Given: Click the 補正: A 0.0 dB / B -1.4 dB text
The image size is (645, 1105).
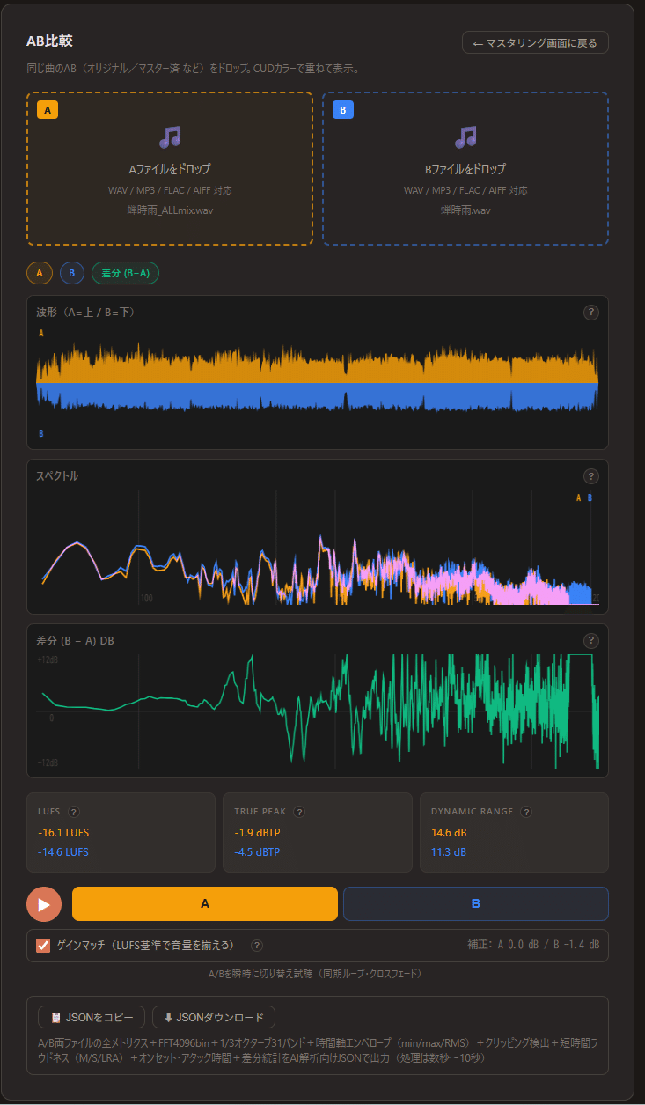Looking at the screenshot, I should point(533,946).
